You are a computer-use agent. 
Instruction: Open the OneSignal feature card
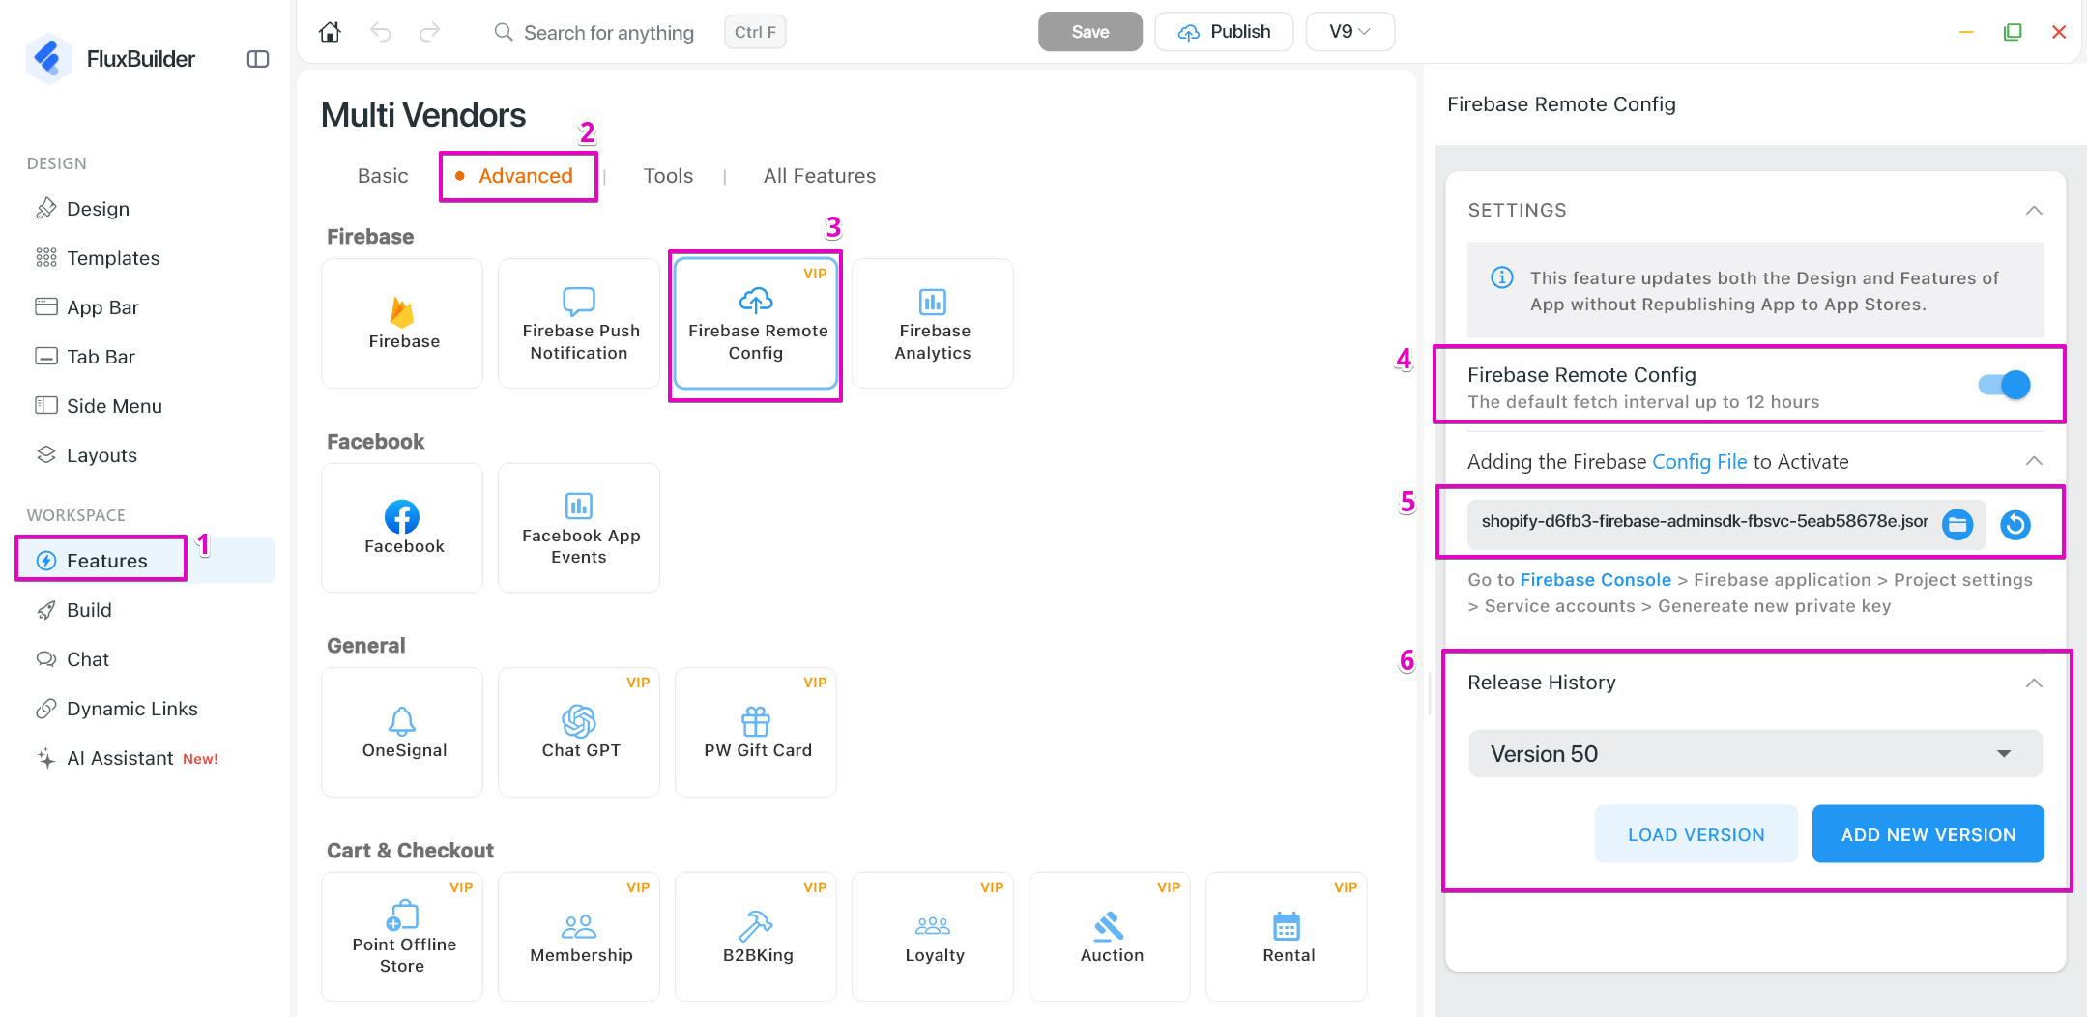click(402, 732)
